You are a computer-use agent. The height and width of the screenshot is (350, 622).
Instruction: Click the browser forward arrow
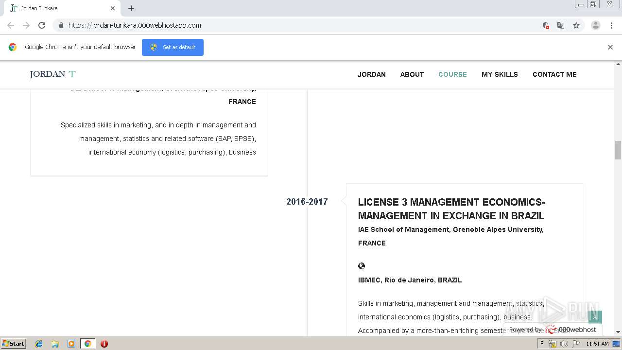26,25
